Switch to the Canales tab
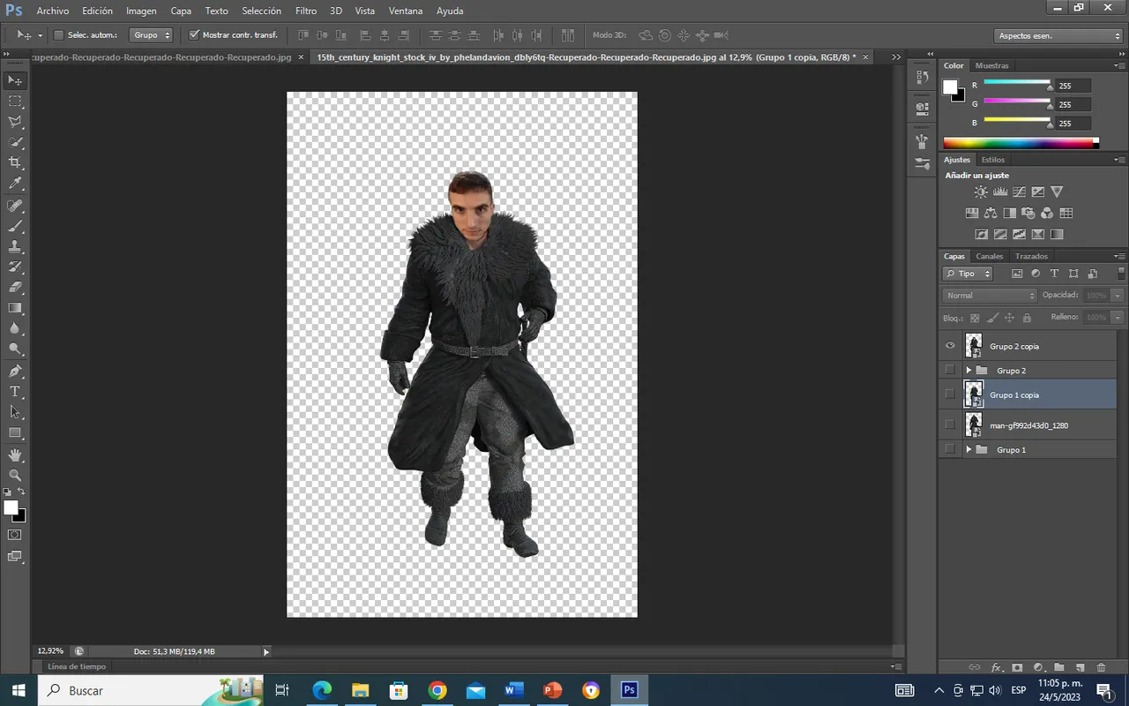This screenshot has height=706, width=1129. click(x=990, y=257)
